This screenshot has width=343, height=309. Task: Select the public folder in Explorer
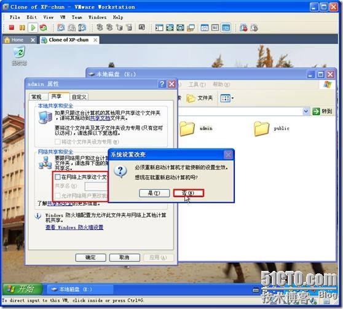point(272,128)
